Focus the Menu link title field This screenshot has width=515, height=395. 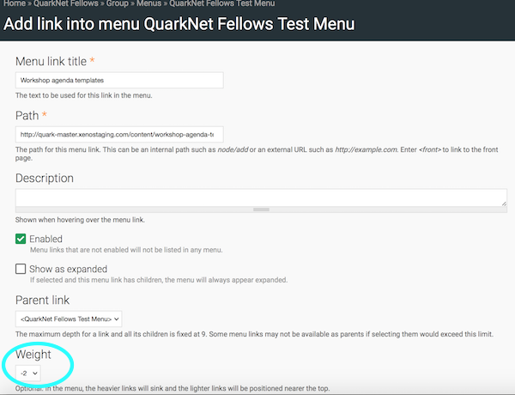click(119, 80)
